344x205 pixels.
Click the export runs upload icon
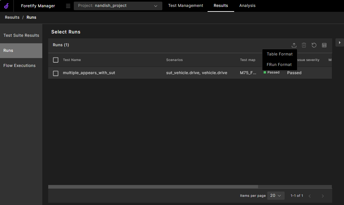click(x=294, y=45)
